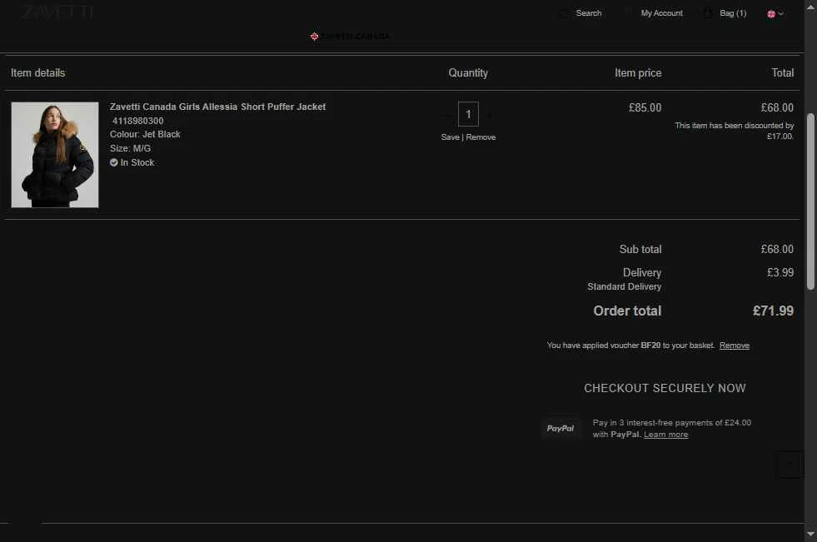817x542 pixels.
Task: Expand the country flag selector
Action: (775, 14)
